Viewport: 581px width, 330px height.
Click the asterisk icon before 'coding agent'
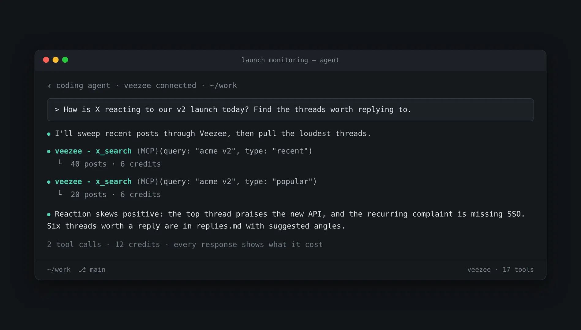(x=49, y=86)
